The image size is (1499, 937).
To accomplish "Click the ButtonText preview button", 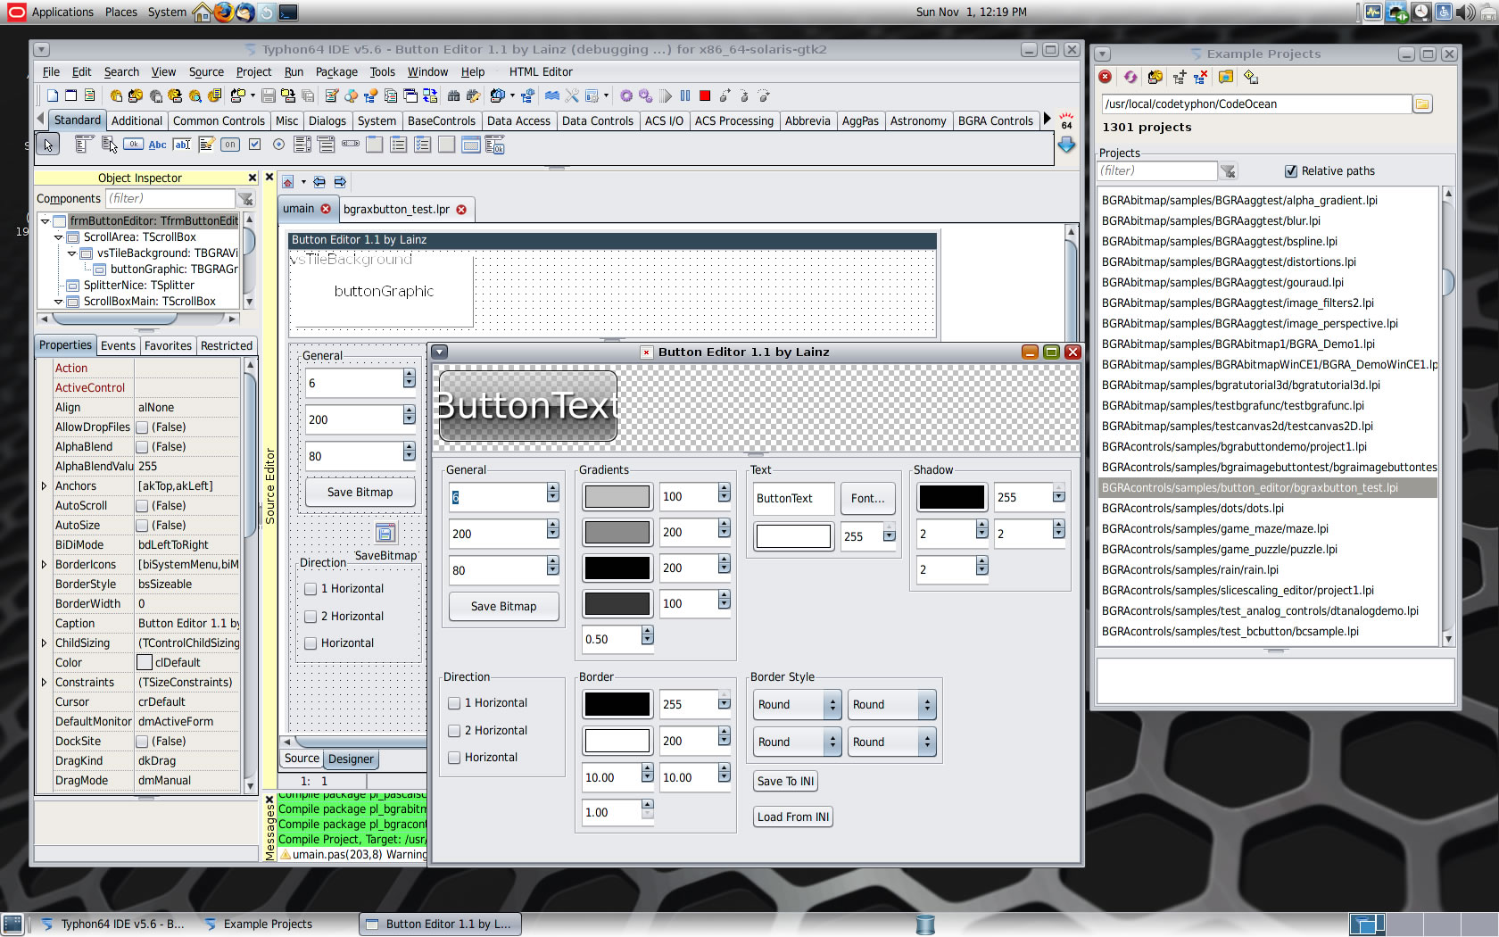I will [528, 406].
